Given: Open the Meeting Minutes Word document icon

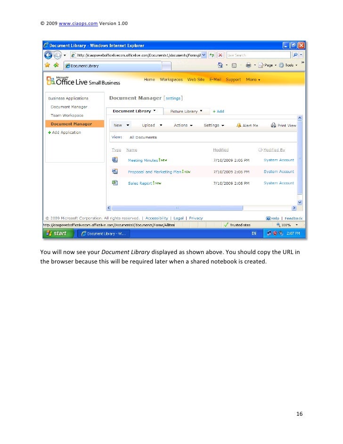Looking at the screenshot, I should pyautogui.click(x=115, y=160).
